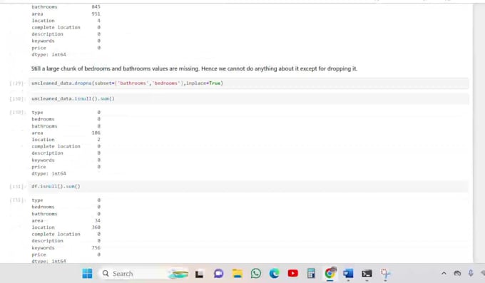Click the 'area 106' output value
This screenshot has width=485, height=283.
tap(96, 133)
